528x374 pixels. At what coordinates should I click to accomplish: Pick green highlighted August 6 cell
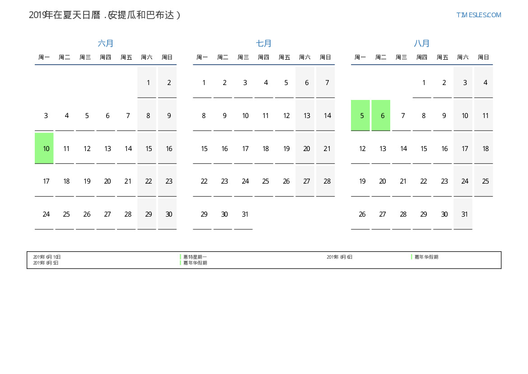[381, 115]
